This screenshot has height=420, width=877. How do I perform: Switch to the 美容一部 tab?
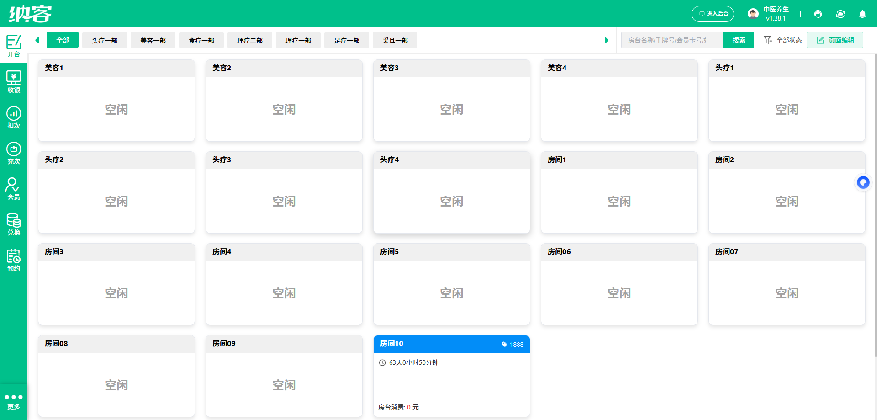pyautogui.click(x=153, y=40)
